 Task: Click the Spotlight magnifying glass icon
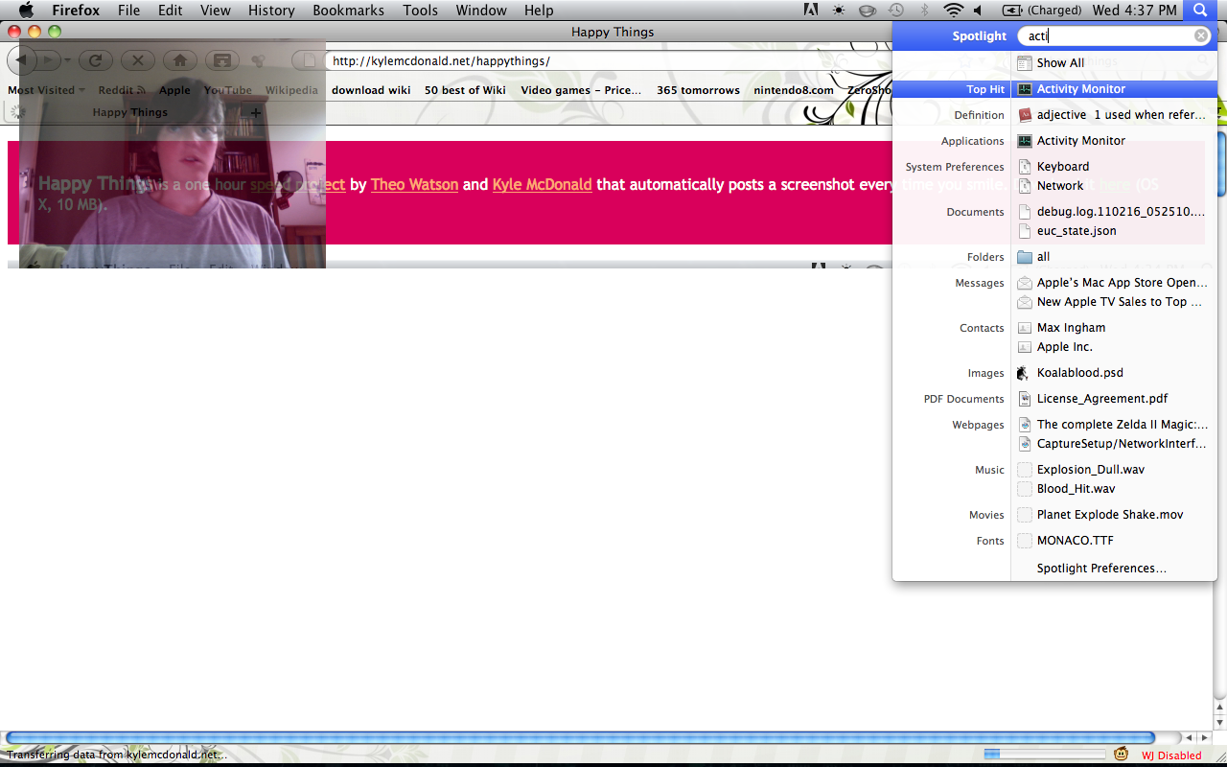(1199, 11)
